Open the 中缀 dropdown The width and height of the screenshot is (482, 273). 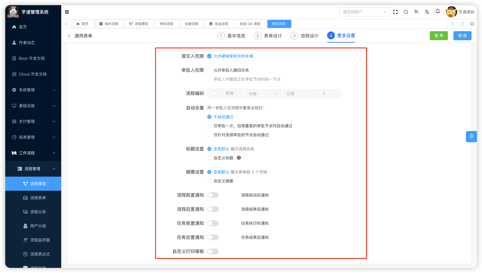click(263, 94)
